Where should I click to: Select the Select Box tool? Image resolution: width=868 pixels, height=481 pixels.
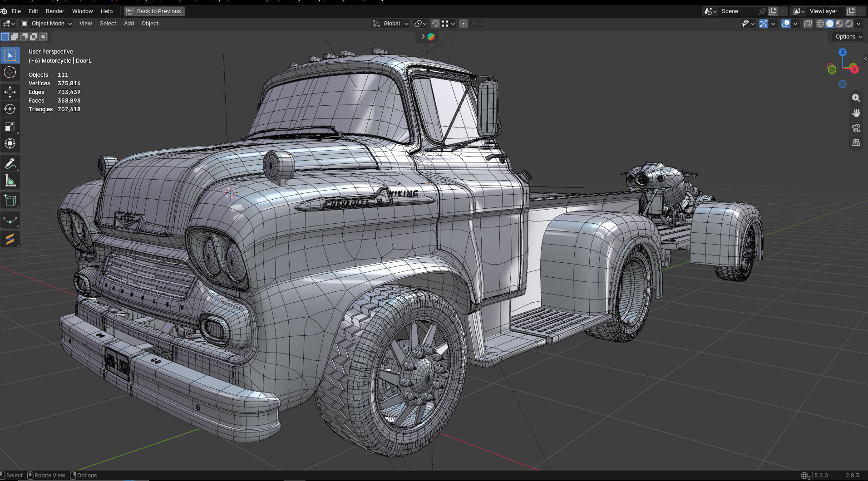pos(10,55)
